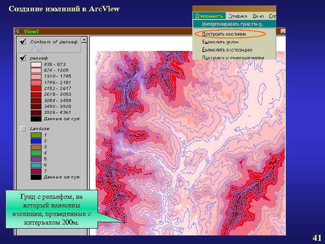Click the 3926 - 4361 legend label
Image resolution: width=325 pixels, height=244 pixels.
pos(58,113)
